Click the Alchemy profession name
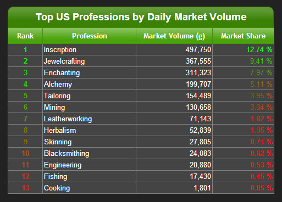The height and width of the screenshot is (202, 282). point(58,85)
